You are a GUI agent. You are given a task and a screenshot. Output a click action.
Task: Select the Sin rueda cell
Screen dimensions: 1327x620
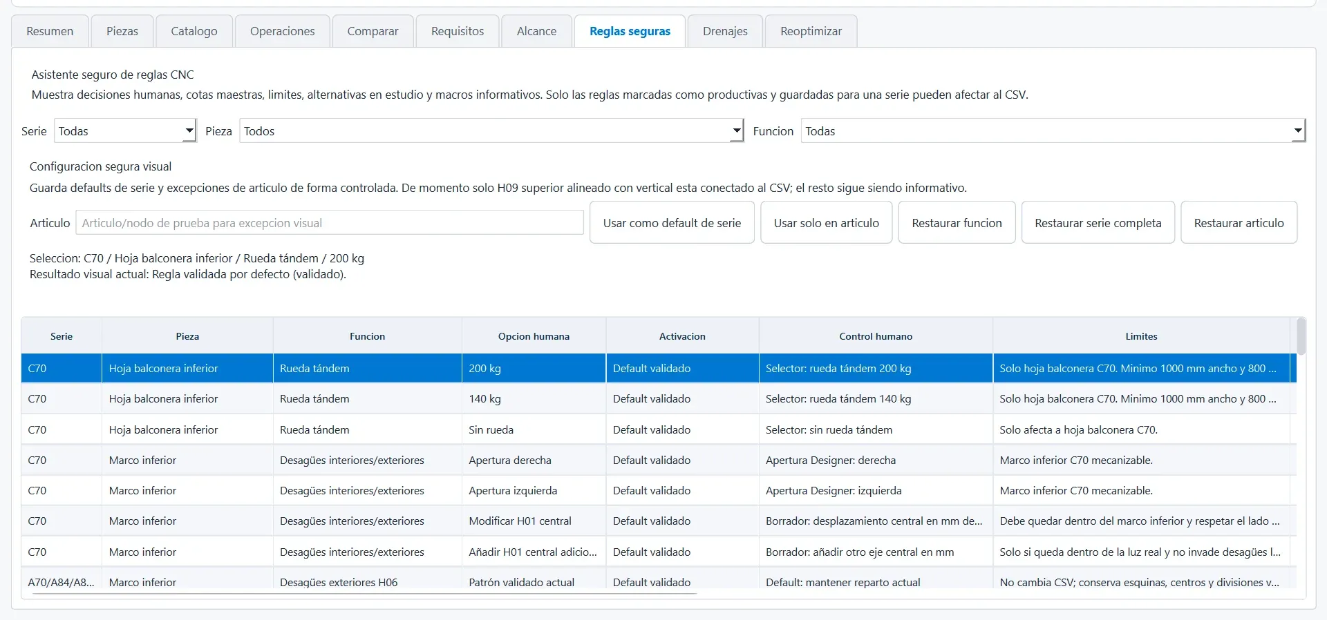click(534, 429)
